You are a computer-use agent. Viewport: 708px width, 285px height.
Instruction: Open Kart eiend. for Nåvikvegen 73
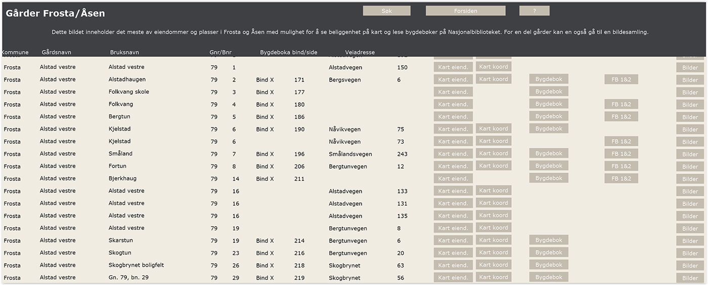click(x=453, y=142)
